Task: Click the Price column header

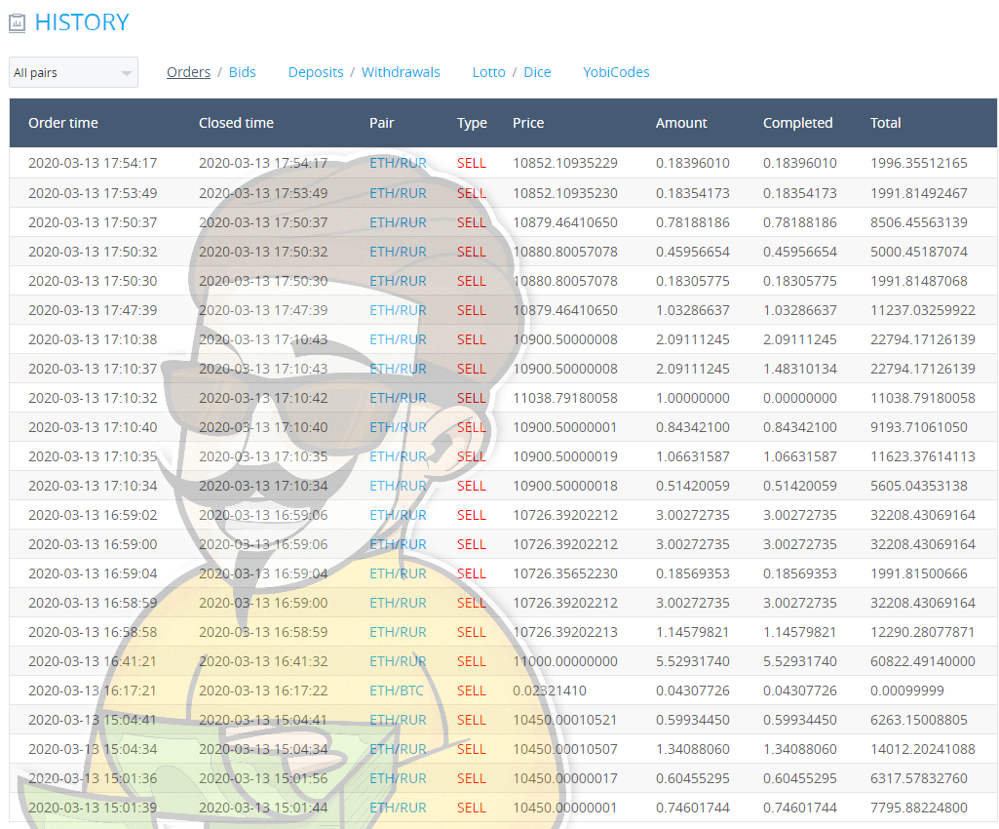Action: (x=528, y=123)
